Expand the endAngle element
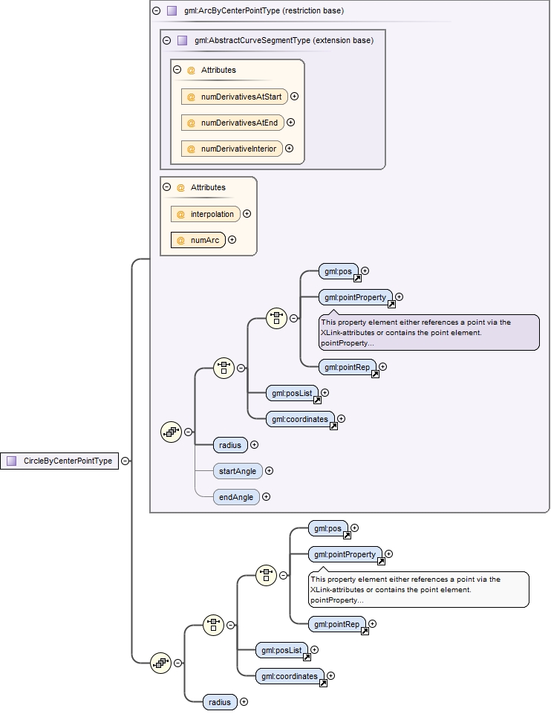Screen dimensions: 551x714 266,497
